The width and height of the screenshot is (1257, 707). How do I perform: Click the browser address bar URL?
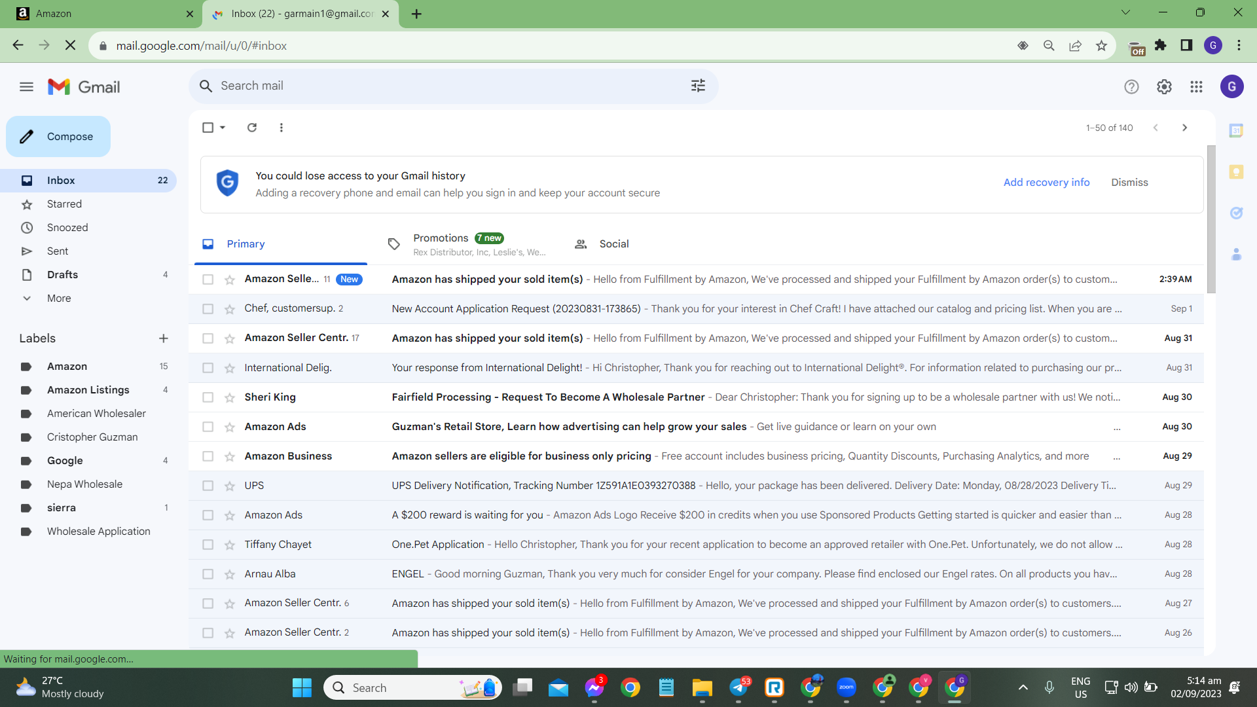click(202, 46)
